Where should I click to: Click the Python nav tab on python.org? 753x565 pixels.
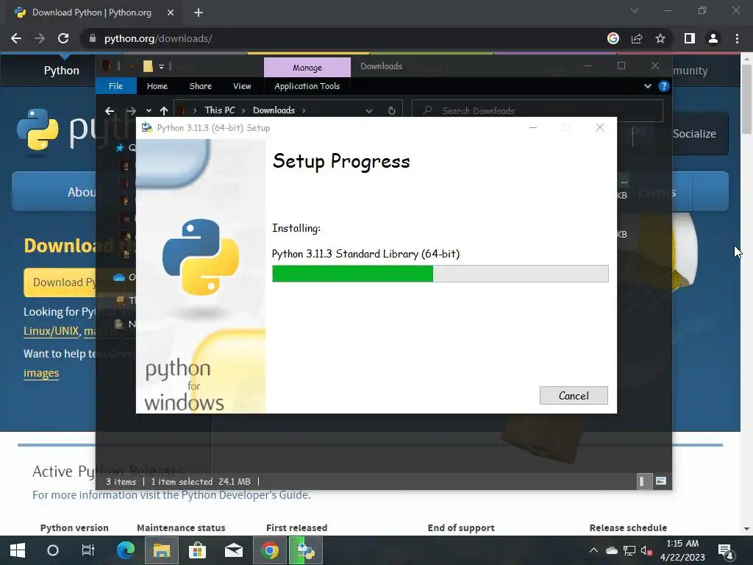point(62,70)
